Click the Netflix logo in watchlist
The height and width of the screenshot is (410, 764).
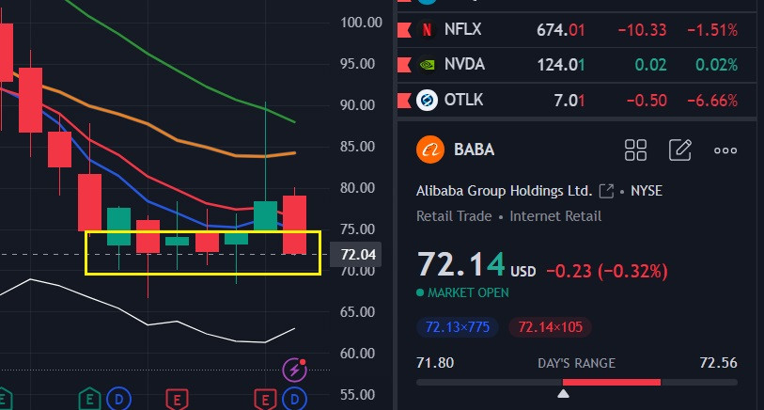(427, 30)
